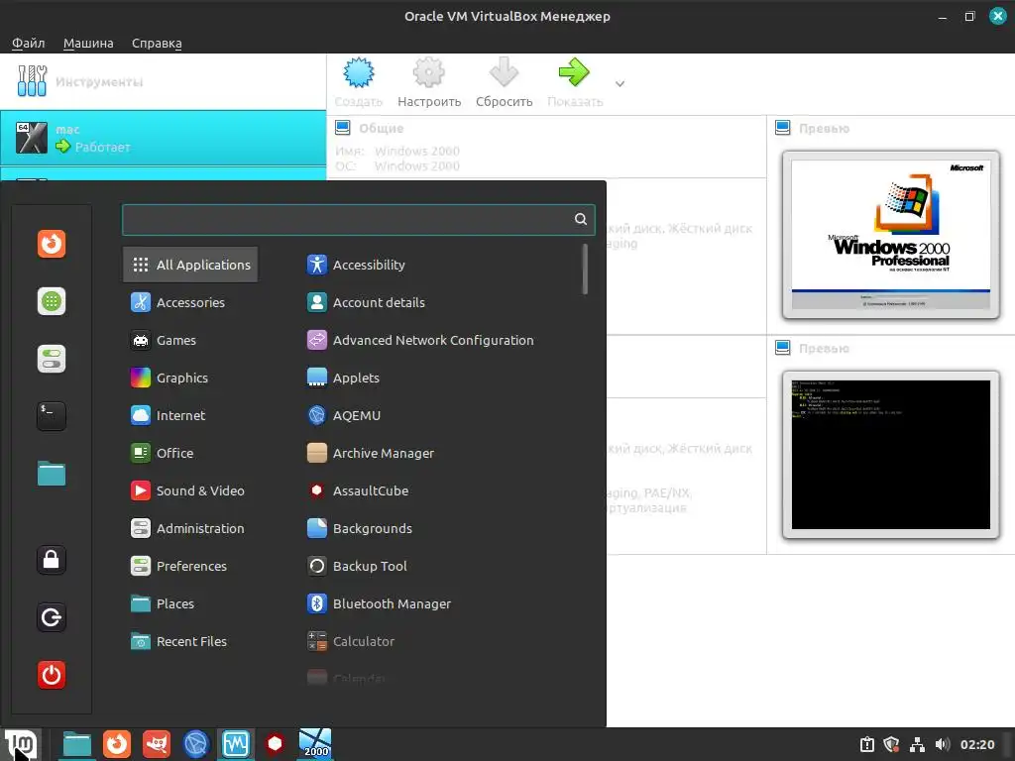Click the application list scrollbar
The width and height of the screenshot is (1015, 761).
tap(585, 270)
